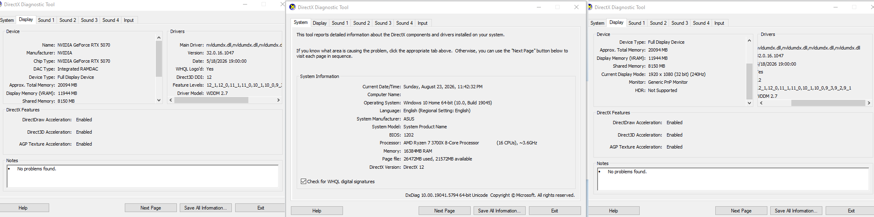
Task: Select 5/18/2026 19:00:00 date in left window
Action: (226, 61)
